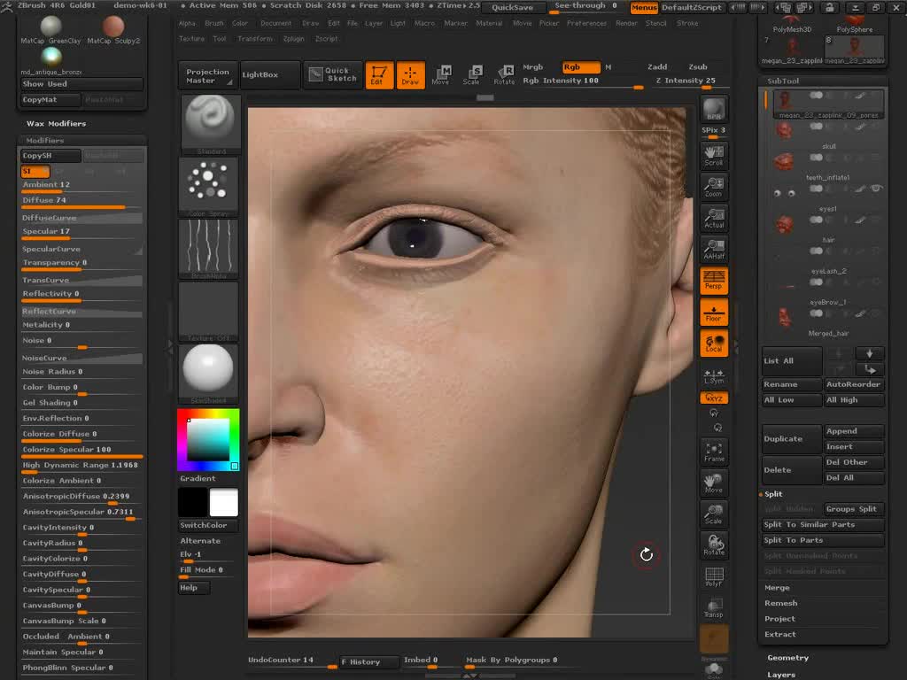This screenshot has width=907, height=680.
Task: Select the Move mode next to Draw
Action: point(441,75)
